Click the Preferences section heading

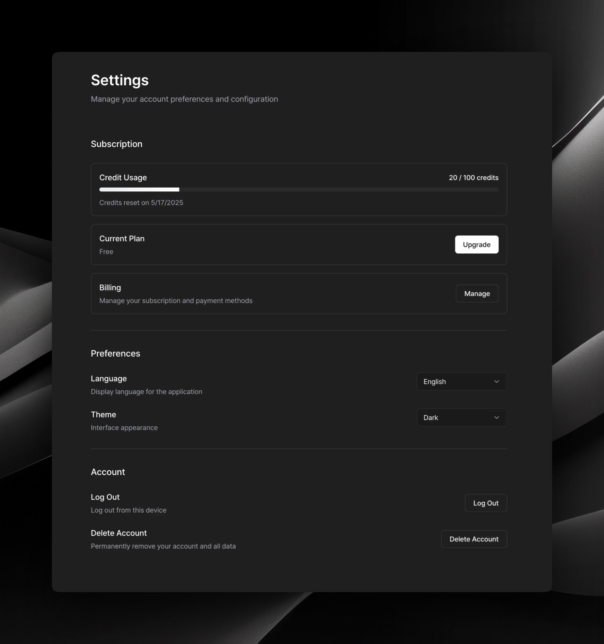(x=115, y=353)
